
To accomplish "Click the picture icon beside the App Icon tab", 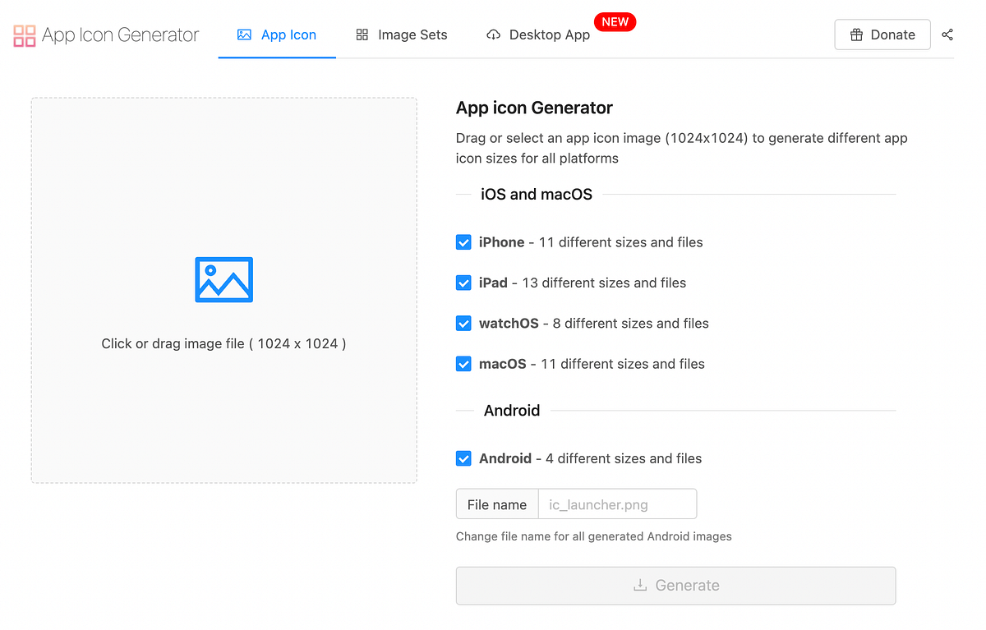I will pyautogui.click(x=243, y=34).
